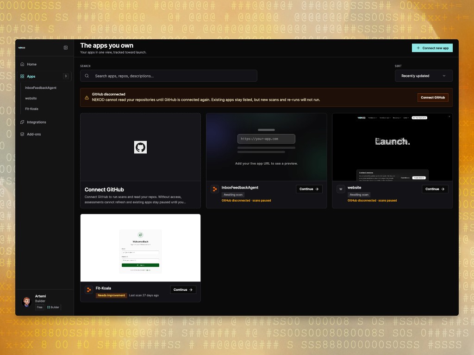Collapse the sidebar with the panel icon
This screenshot has width=474, height=355.
pyautogui.click(x=66, y=48)
